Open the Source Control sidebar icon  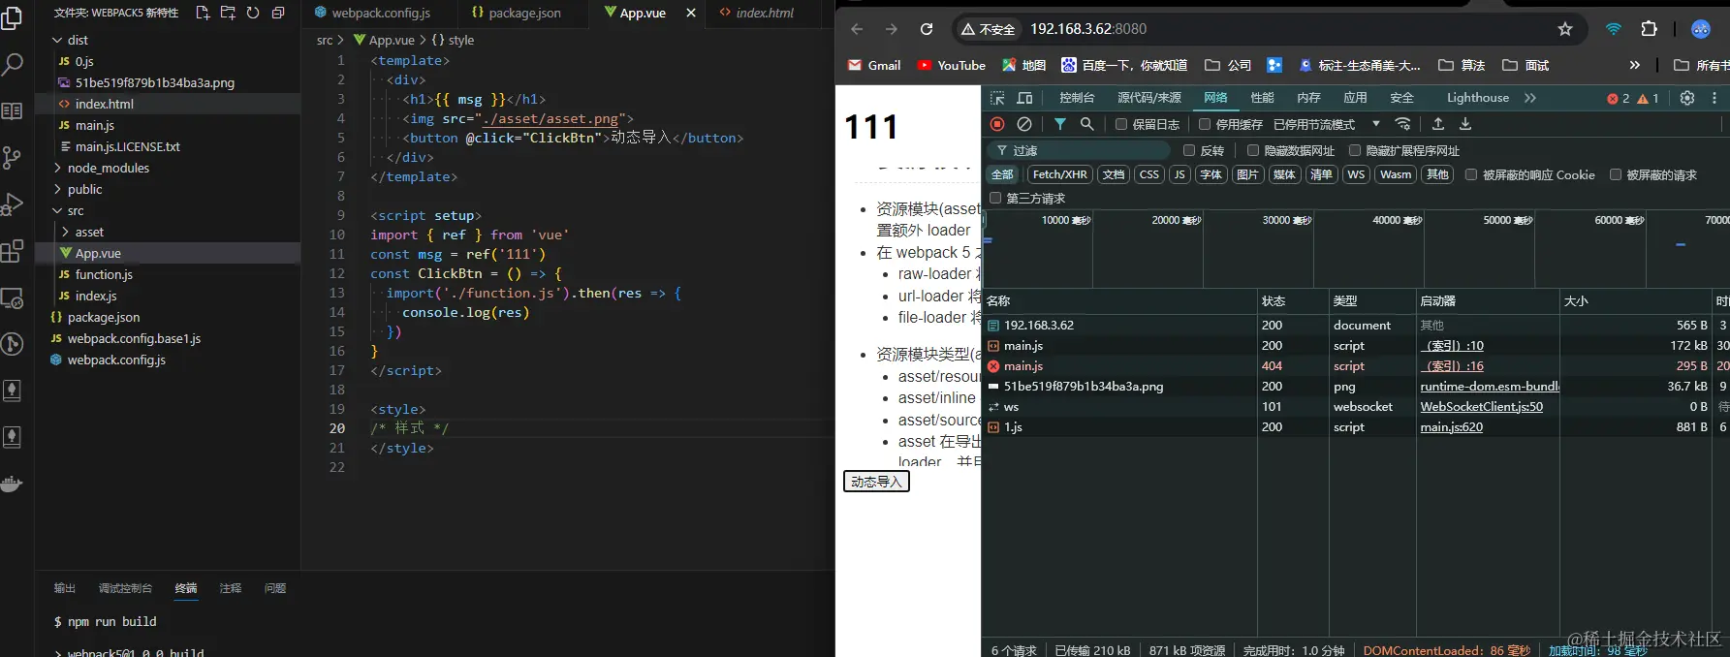pyautogui.click(x=13, y=158)
